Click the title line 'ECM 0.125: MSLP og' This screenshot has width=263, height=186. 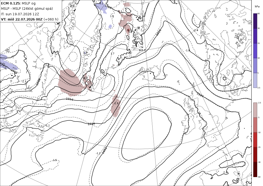[x=18, y=3]
